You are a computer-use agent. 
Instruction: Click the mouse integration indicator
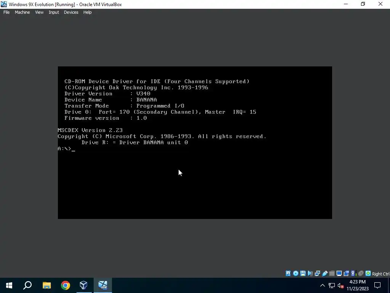point(361,274)
